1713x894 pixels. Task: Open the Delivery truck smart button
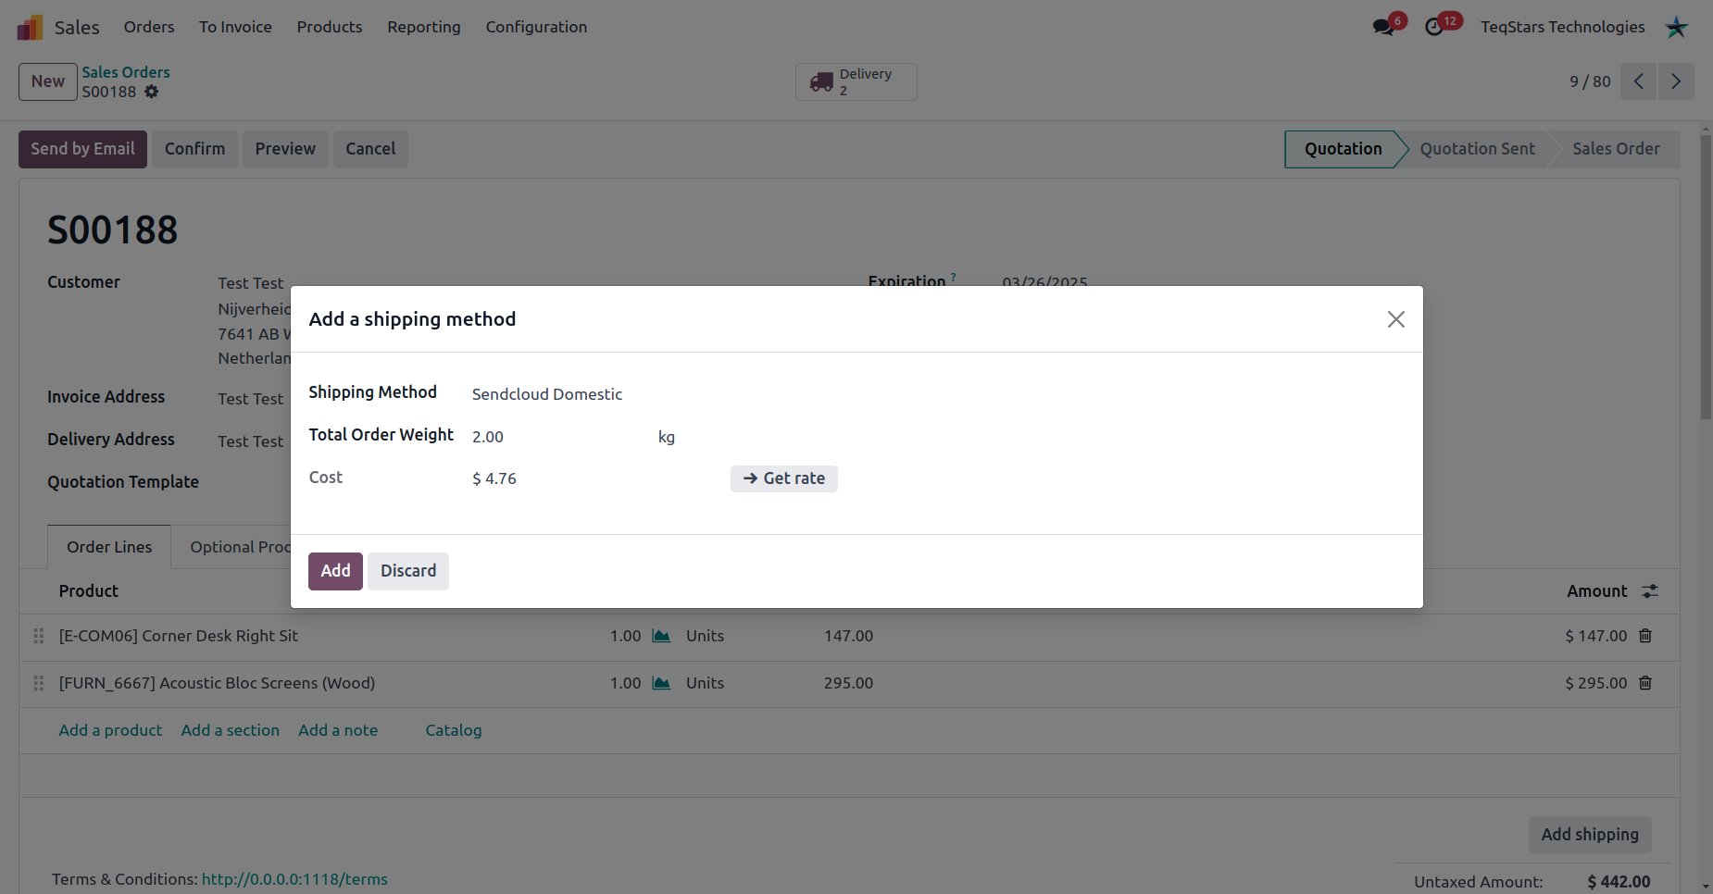click(x=856, y=81)
